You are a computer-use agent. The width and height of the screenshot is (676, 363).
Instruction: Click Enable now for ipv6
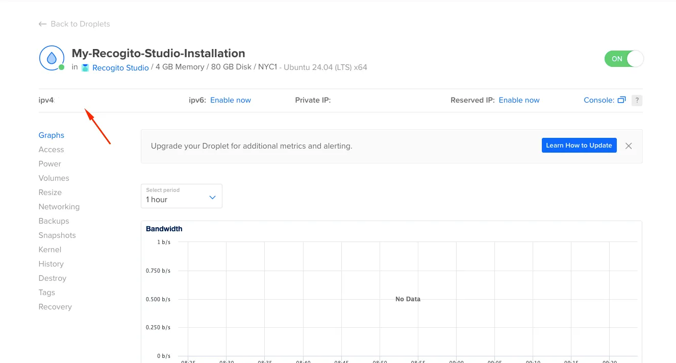point(231,100)
